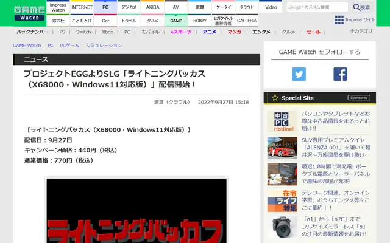
Task: Open the ケータイ tab
Action: pyautogui.click(x=224, y=7)
